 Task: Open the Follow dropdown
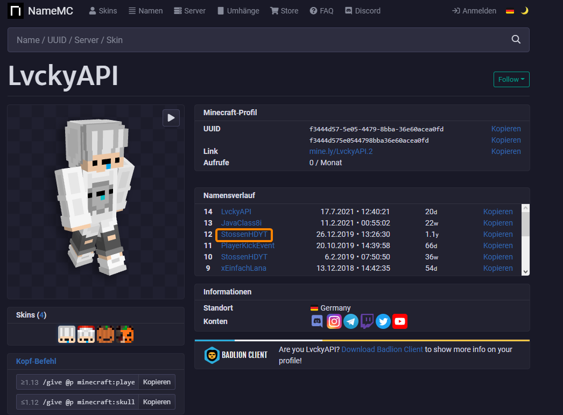[511, 80]
